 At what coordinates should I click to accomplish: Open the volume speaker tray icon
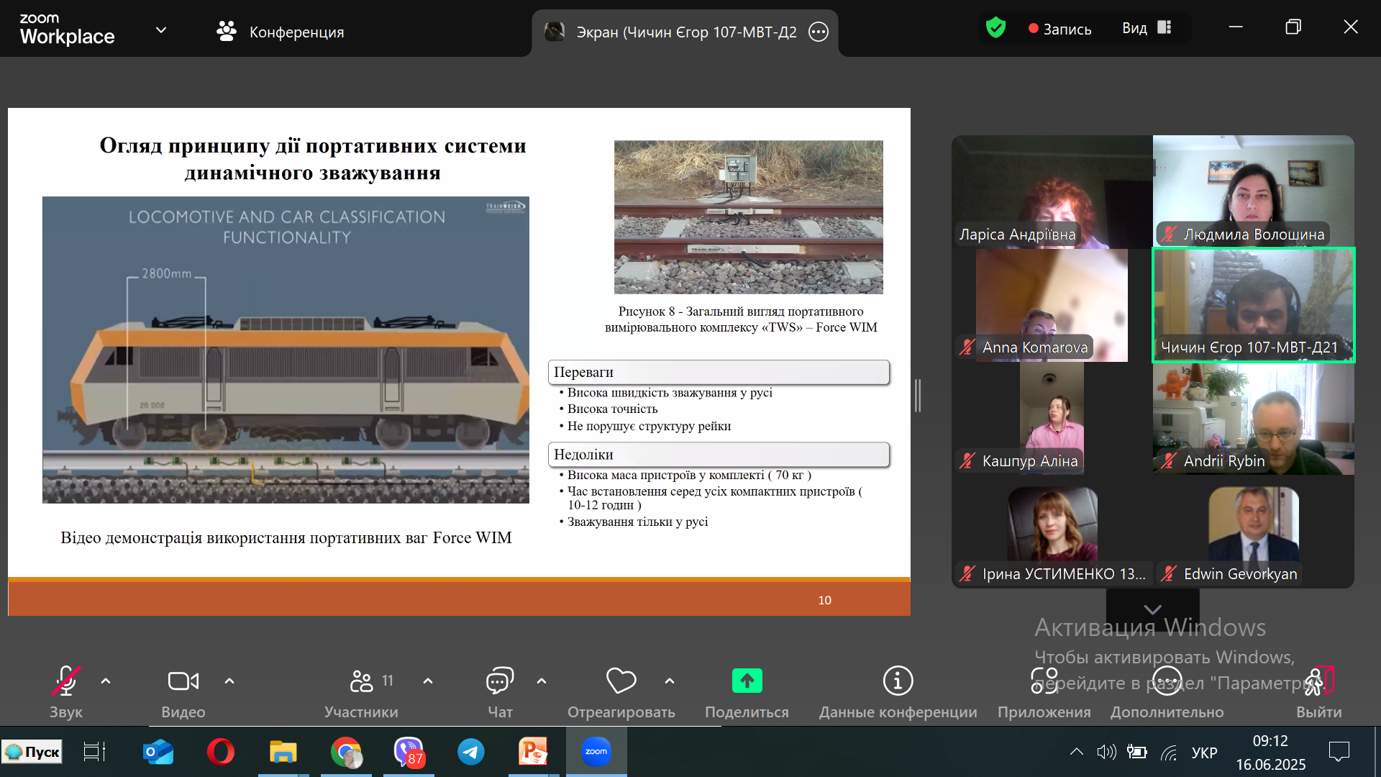1106,753
